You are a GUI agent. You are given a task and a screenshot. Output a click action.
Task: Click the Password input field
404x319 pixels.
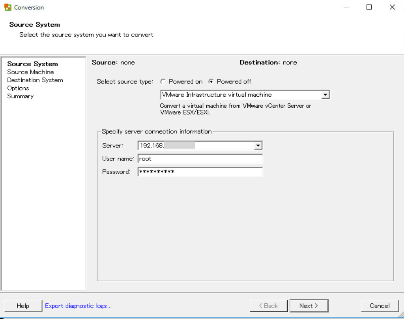[x=200, y=171]
